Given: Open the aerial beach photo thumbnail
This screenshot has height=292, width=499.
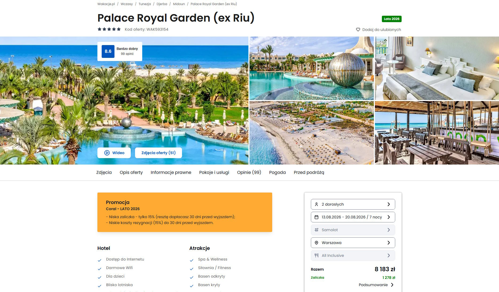Looking at the screenshot, I should coord(311,133).
